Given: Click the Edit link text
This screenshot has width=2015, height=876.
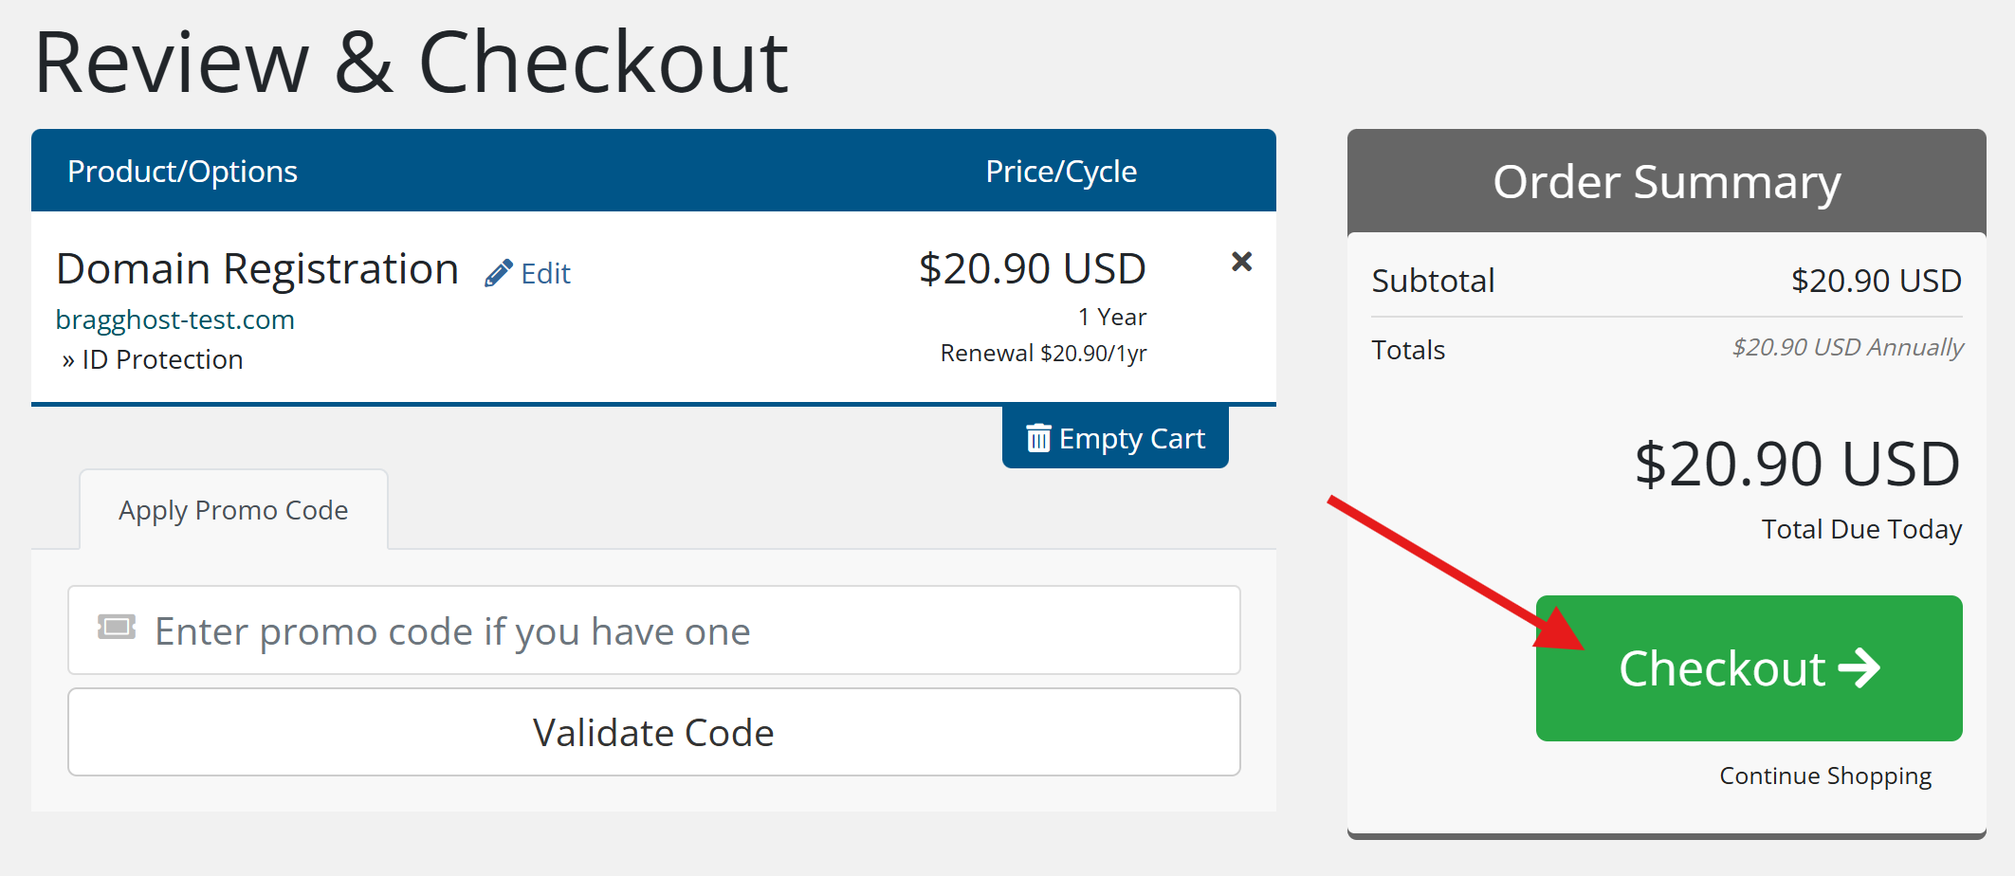Looking at the screenshot, I should click(x=546, y=274).
